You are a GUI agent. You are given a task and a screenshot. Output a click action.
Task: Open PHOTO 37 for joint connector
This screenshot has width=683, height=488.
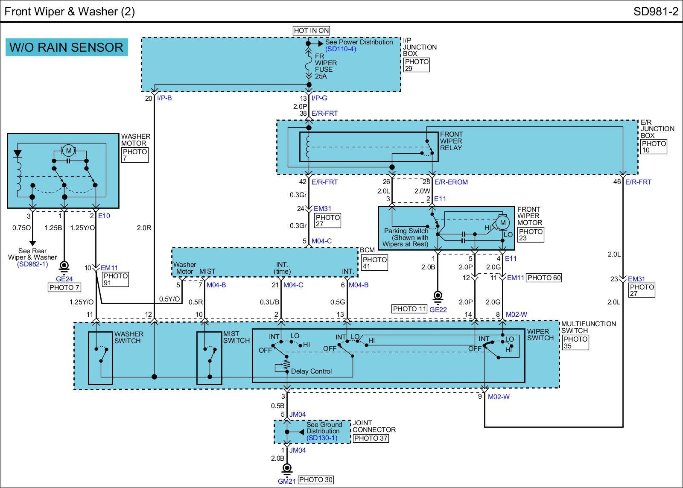(371, 438)
